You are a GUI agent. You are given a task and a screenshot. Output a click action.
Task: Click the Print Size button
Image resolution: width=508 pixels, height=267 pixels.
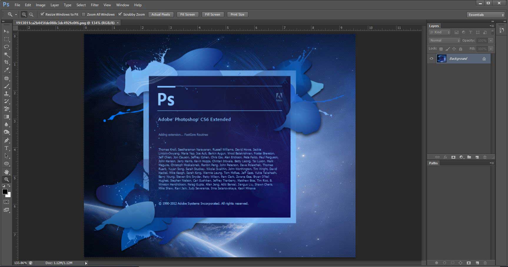point(238,14)
